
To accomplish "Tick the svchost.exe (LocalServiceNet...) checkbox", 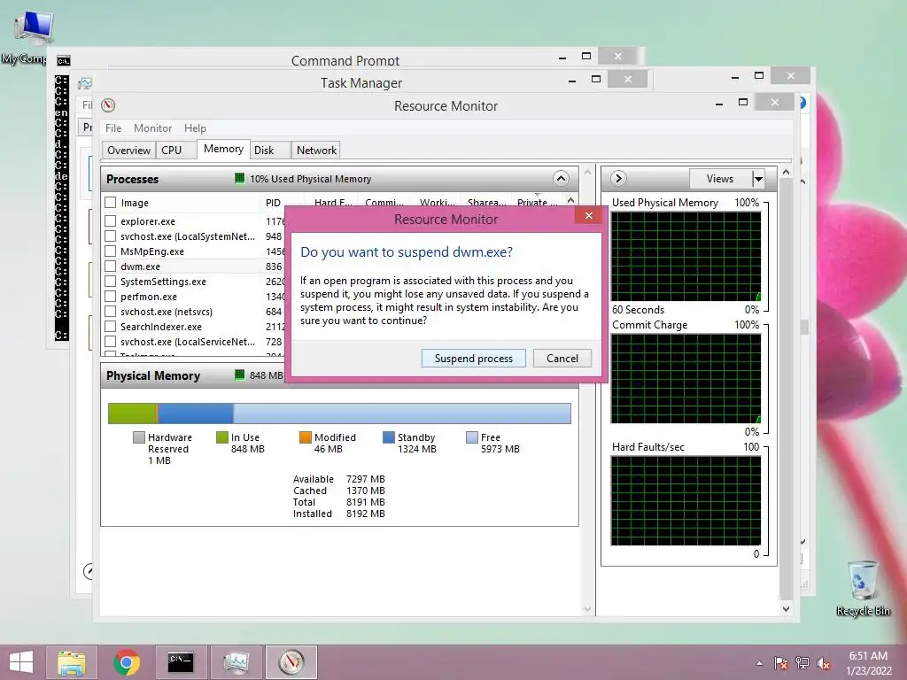I will (x=111, y=341).
